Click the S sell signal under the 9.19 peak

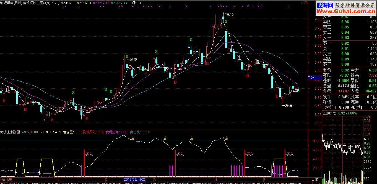coord(226,21)
